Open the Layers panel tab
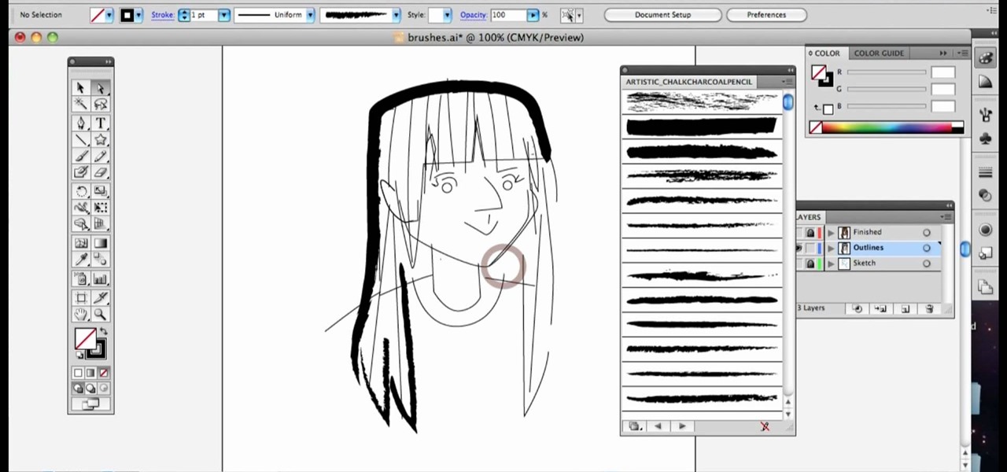 (x=809, y=217)
